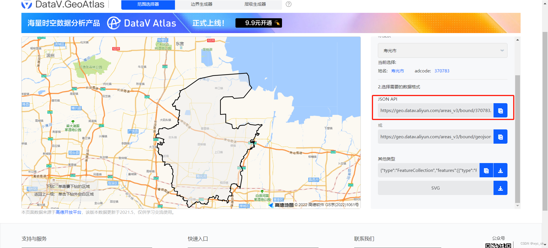The width and height of the screenshot is (548, 248).
Task: Copy the geojson API URL
Action: 500,137
